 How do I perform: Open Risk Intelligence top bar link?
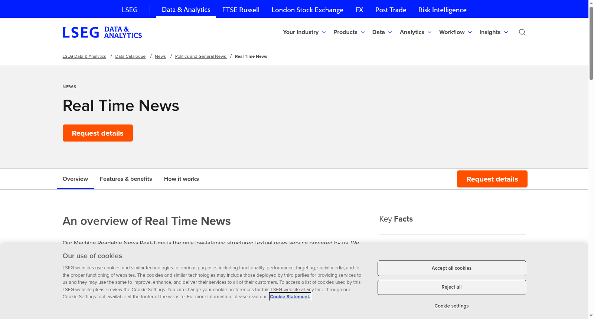coord(442,10)
